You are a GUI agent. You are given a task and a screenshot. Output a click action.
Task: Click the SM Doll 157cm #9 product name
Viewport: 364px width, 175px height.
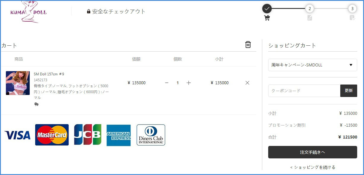point(49,74)
